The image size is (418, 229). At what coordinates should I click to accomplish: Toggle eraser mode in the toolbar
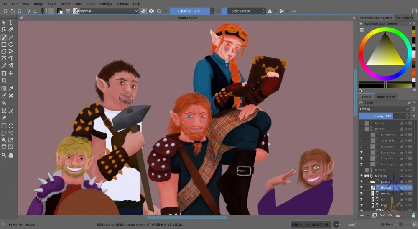143,11
